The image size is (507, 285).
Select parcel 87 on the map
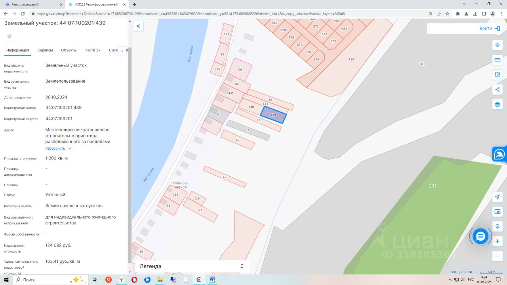(x=200, y=210)
